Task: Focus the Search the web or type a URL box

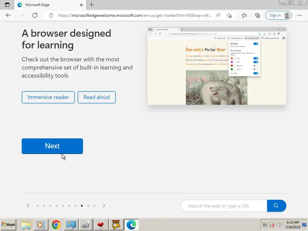Action: [224, 206]
